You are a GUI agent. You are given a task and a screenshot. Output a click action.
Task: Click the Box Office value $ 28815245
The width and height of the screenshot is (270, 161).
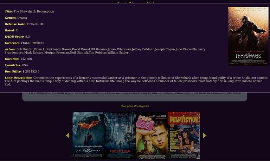(31, 72)
